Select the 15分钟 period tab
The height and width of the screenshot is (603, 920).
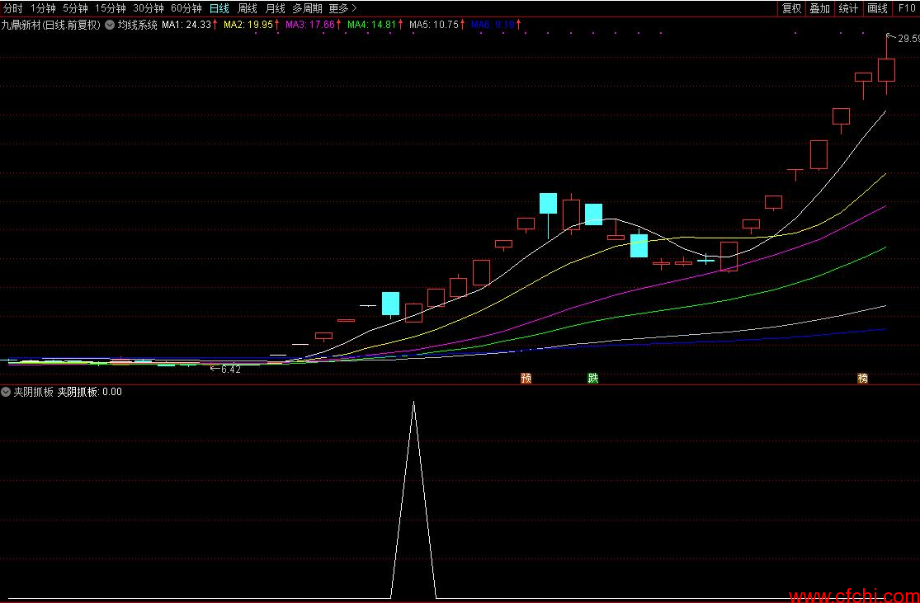111,8
